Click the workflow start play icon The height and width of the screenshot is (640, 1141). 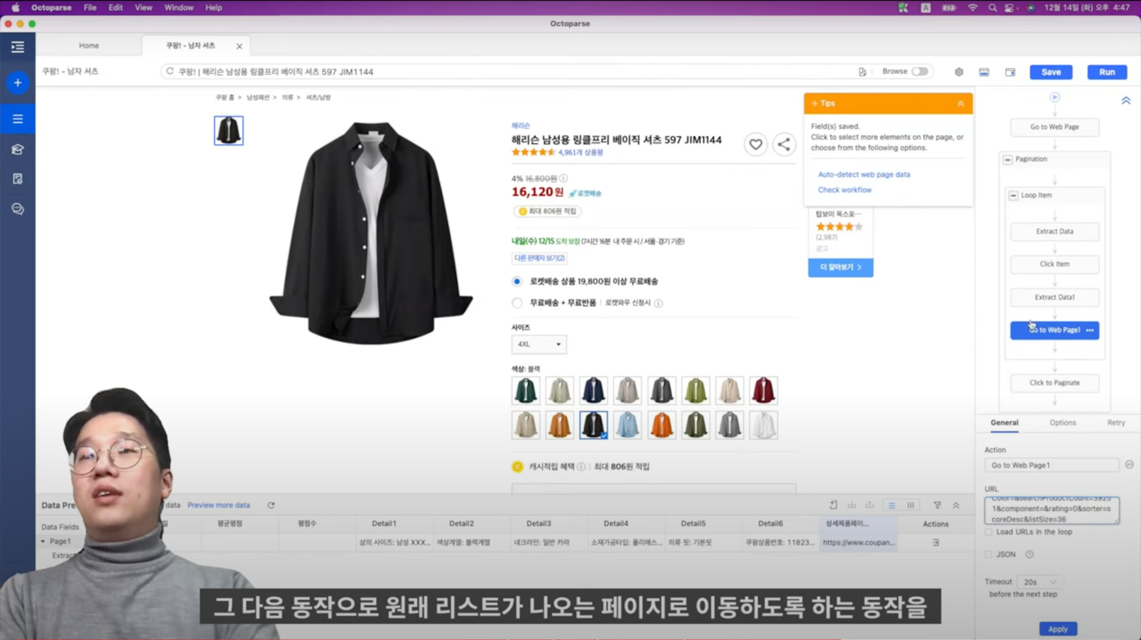pyautogui.click(x=1055, y=97)
